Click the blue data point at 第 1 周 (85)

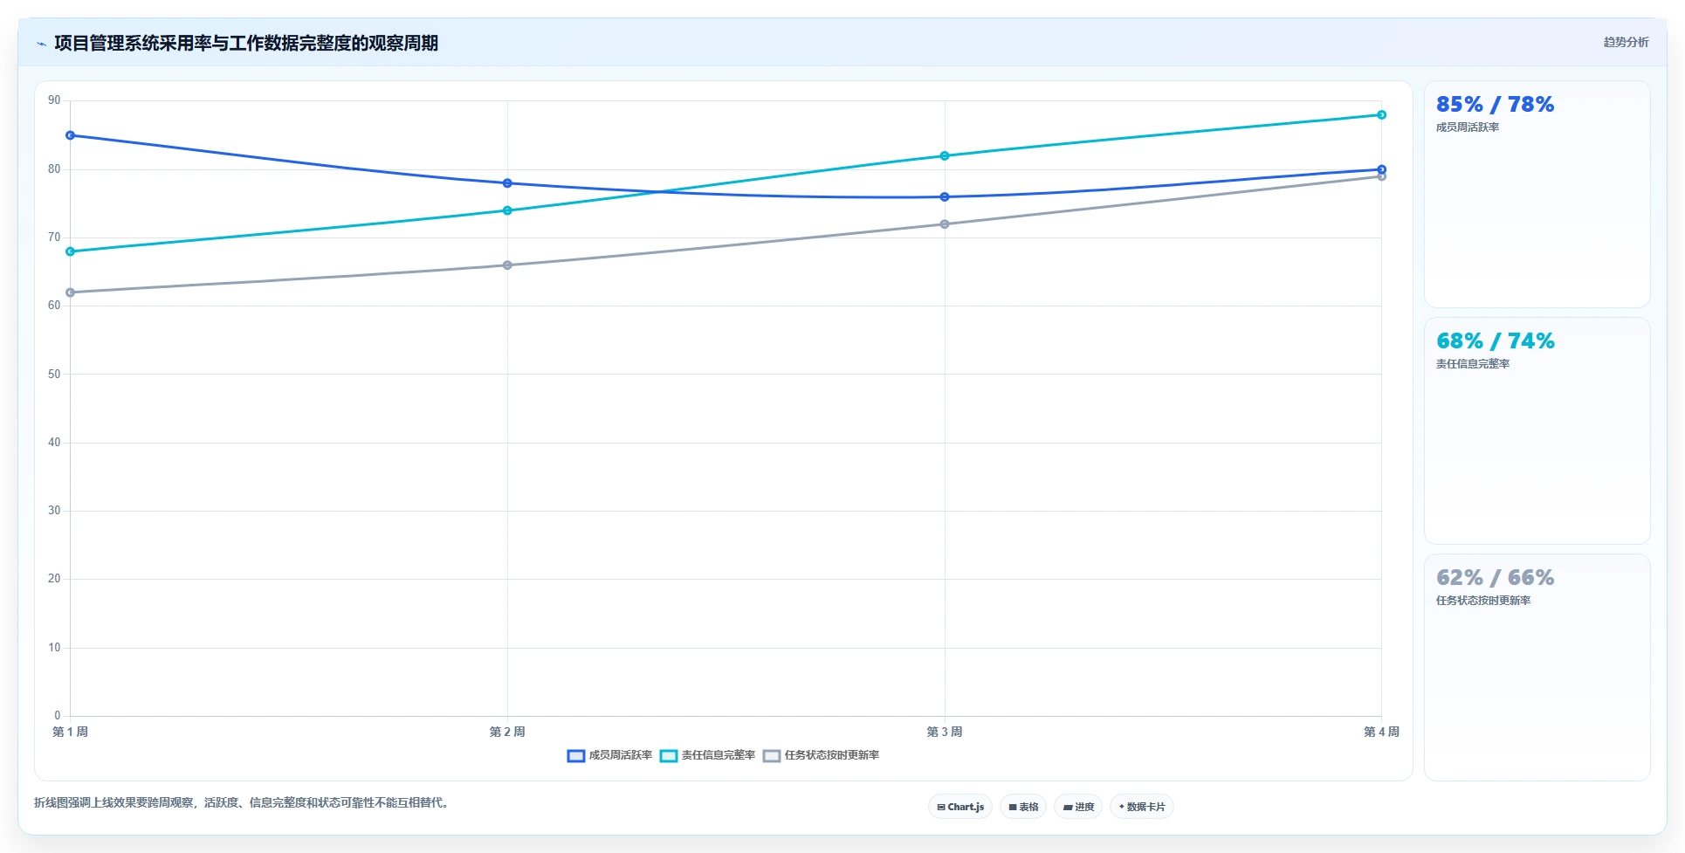71,135
